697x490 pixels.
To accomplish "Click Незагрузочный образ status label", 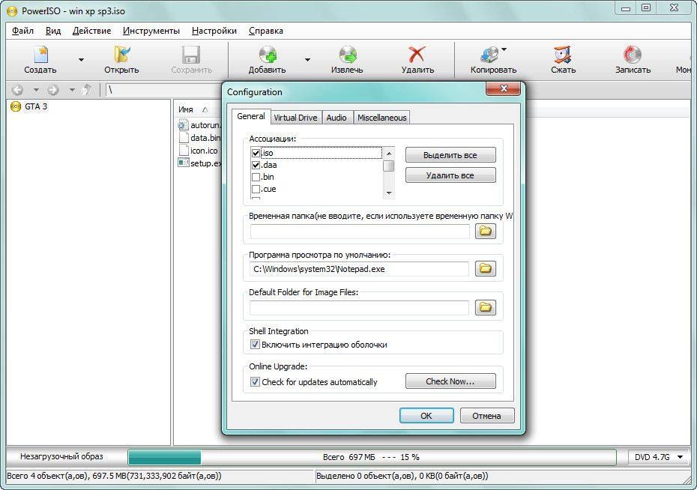I will 61,456.
